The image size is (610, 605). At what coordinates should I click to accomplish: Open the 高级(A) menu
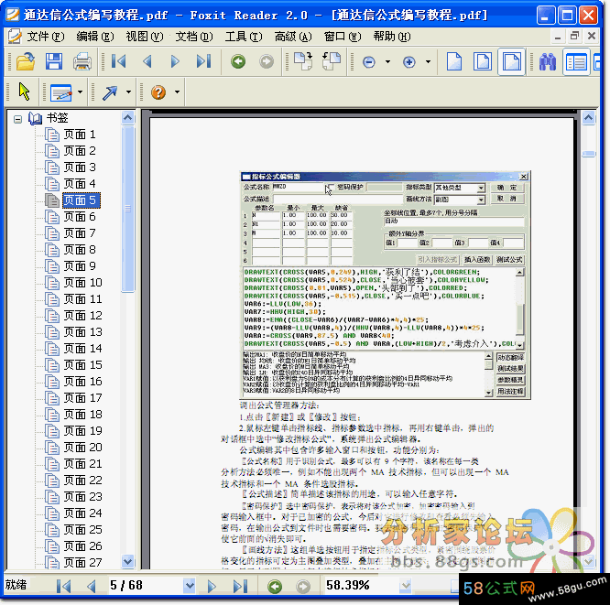(293, 37)
